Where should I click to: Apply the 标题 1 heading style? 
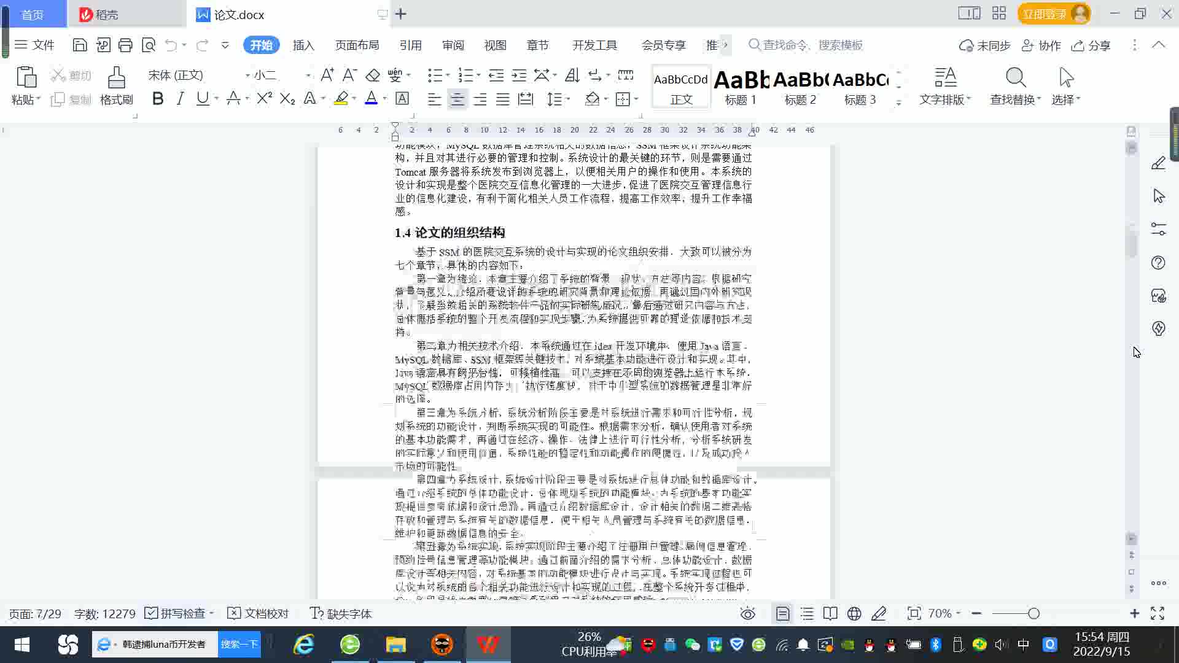[x=741, y=87]
